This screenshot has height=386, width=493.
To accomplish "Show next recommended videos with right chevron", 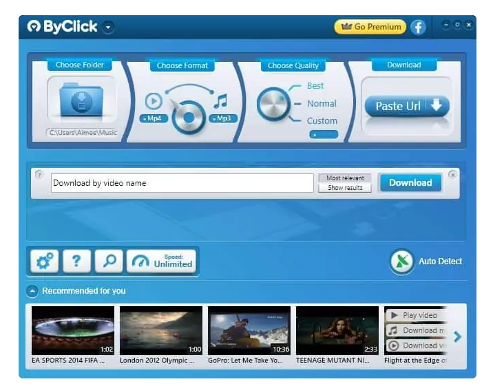I will click(458, 336).
